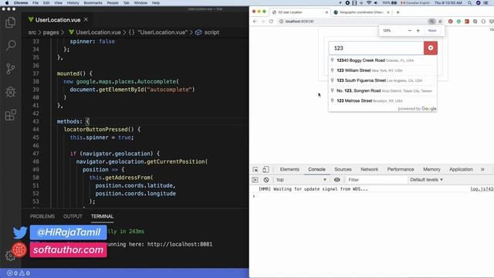Toggle the live expression eye icon
The image size is (494, 278).
pyautogui.click(x=337, y=180)
